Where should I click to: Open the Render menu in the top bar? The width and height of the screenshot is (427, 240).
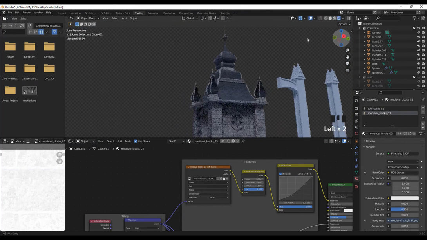coord(27,13)
